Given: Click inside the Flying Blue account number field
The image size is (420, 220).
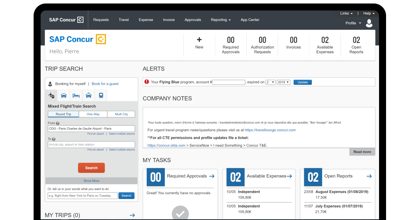Looking at the screenshot, I should tap(228, 82).
